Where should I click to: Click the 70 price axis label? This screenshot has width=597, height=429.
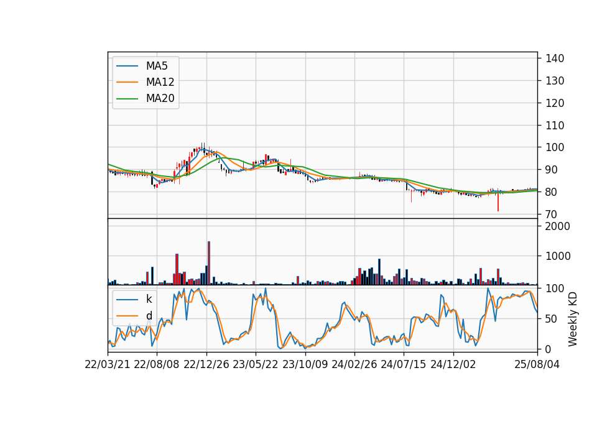pos(552,214)
